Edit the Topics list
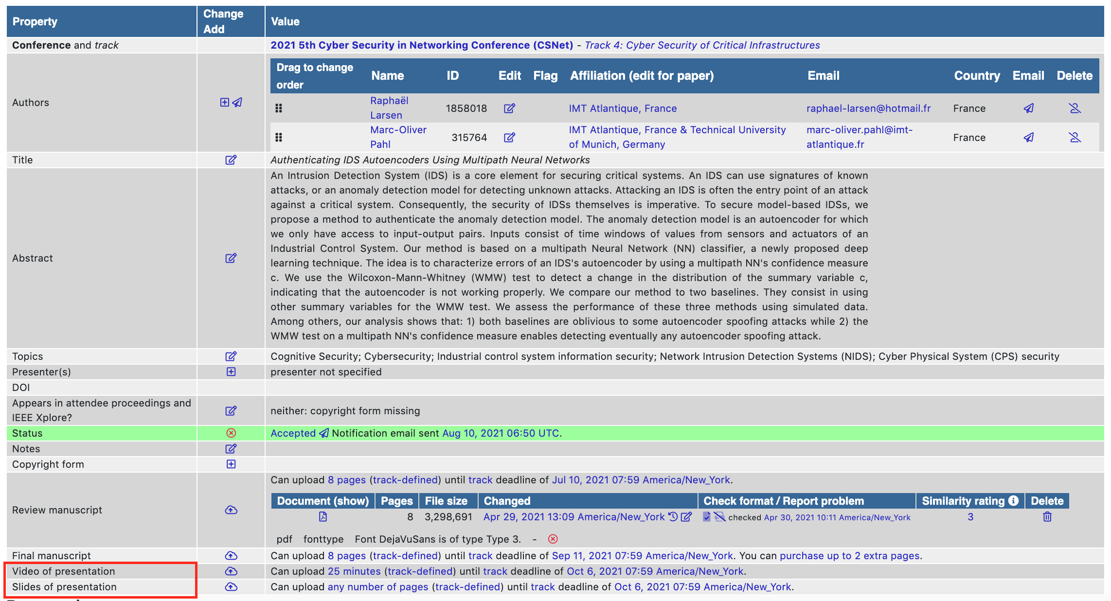The height and width of the screenshot is (601, 1111). coord(231,356)
